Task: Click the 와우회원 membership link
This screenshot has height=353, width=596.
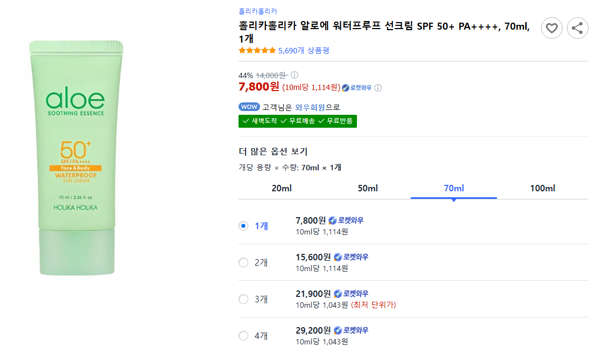Action: (x=310, y=107)
